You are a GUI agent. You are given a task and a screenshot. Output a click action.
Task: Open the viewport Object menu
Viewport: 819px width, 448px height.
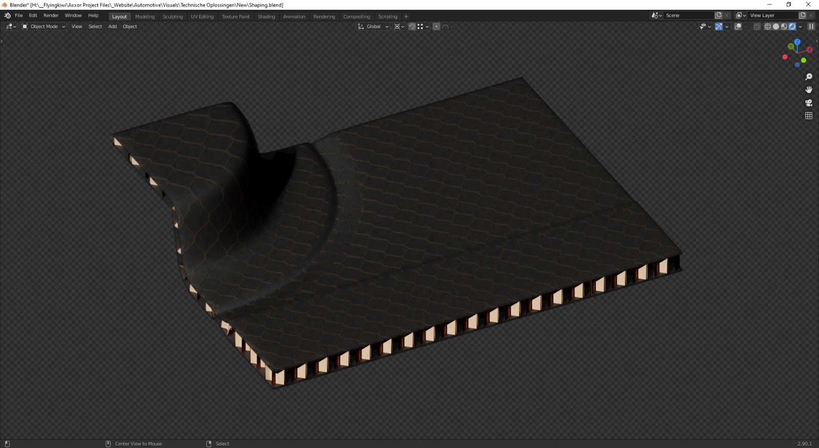click(130, 27)
